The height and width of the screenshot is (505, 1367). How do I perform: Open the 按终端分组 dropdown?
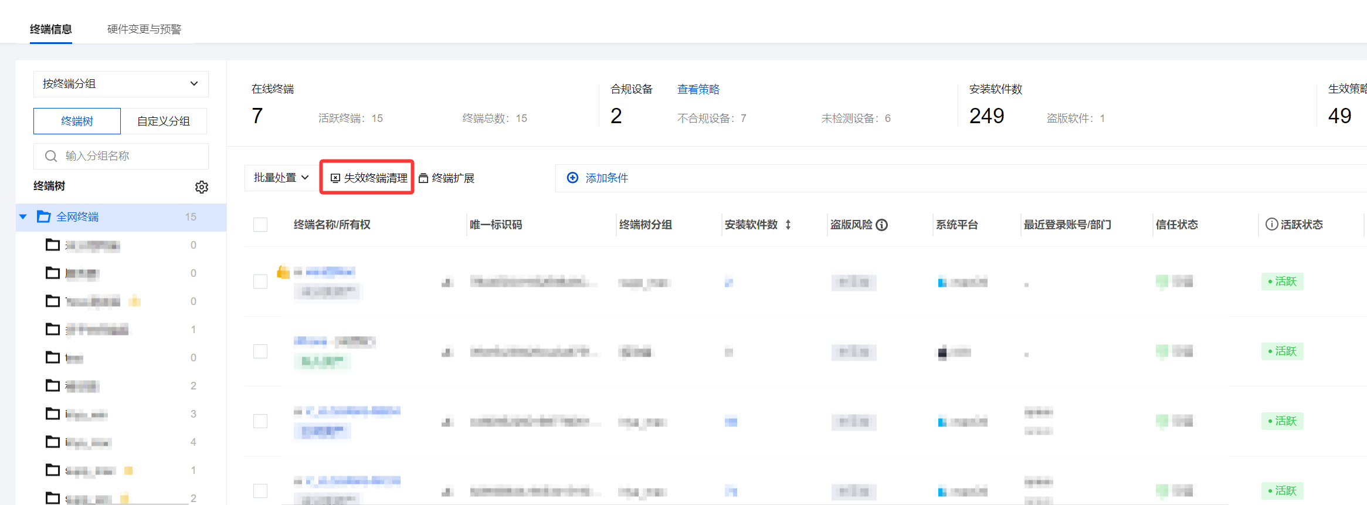[x=121, y=84]
